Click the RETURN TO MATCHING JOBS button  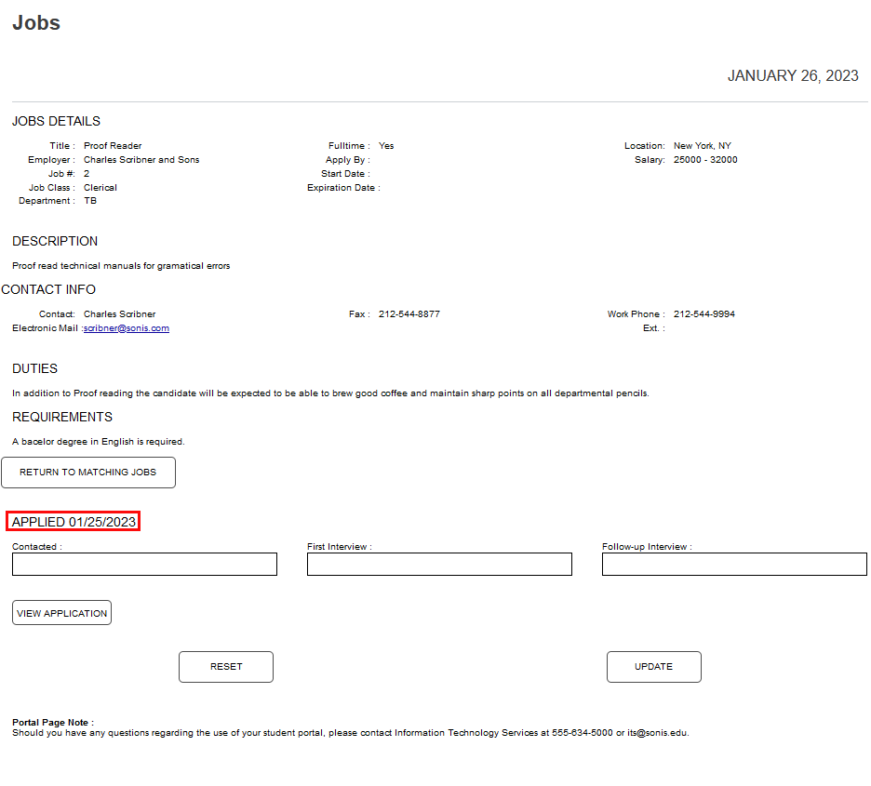click(88, 473)
